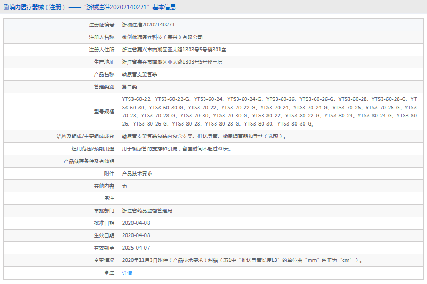Click the 注册人住所 label
Image resolution: width=427 pixels, height=284 pixels.
point(101,50)
